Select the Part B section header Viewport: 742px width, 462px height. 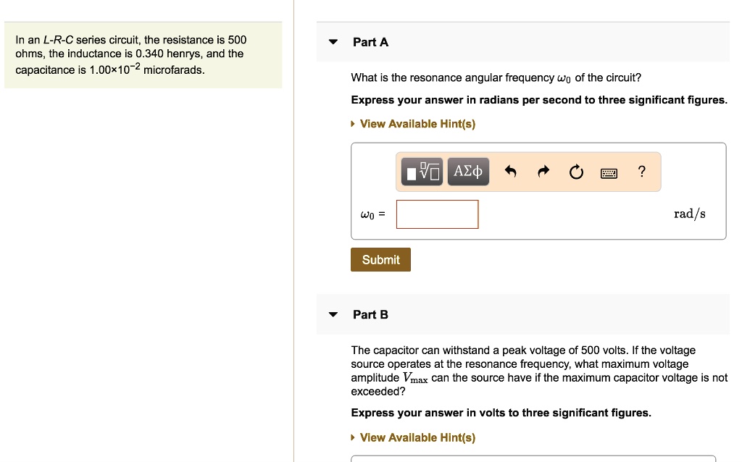(x=370, y=314)
